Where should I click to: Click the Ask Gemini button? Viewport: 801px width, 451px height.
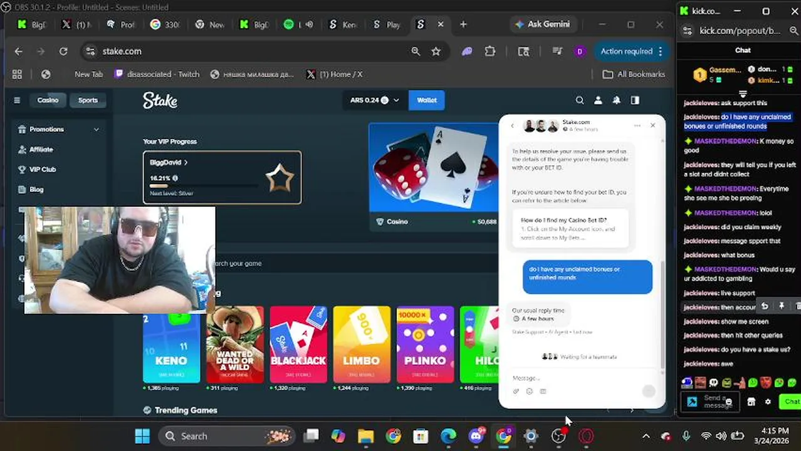coord(543,24)
